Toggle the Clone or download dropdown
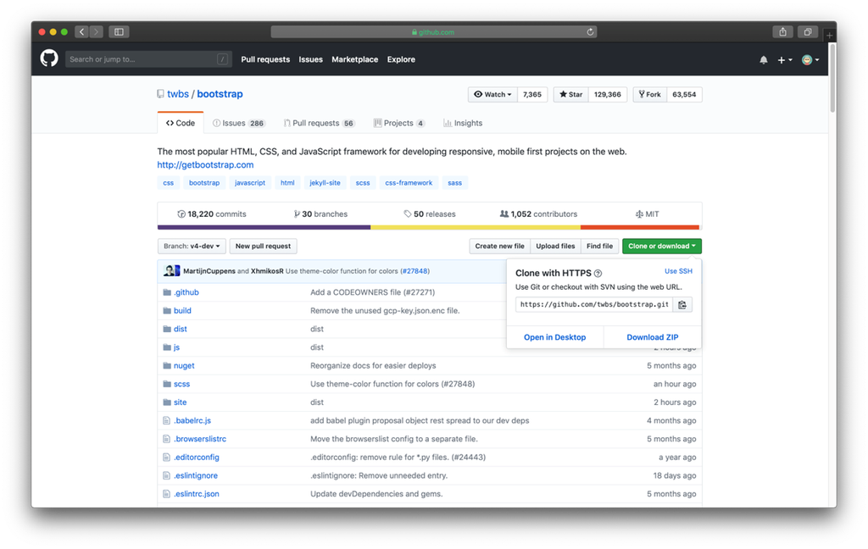Viewport: 868px width, 549px height. pos(661,247)
